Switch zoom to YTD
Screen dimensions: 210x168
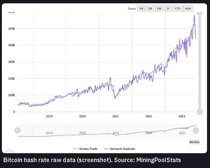(x=177, y=9)
